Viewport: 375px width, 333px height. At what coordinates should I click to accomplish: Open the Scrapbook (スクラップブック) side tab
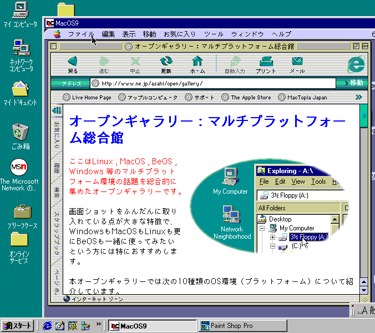point(57,234)
